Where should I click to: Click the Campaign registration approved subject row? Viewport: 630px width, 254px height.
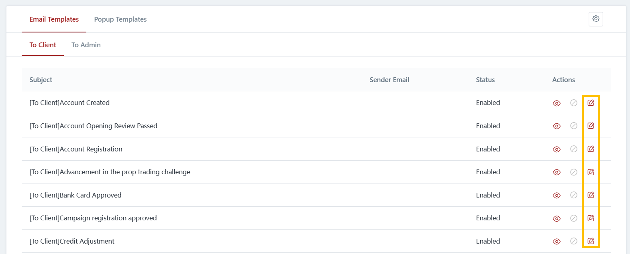coord(93,218)
